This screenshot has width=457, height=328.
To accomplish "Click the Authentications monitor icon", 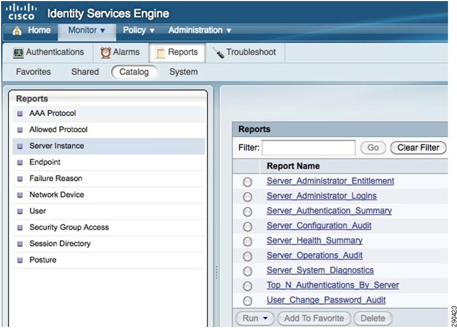I will [x=18, y=53].
